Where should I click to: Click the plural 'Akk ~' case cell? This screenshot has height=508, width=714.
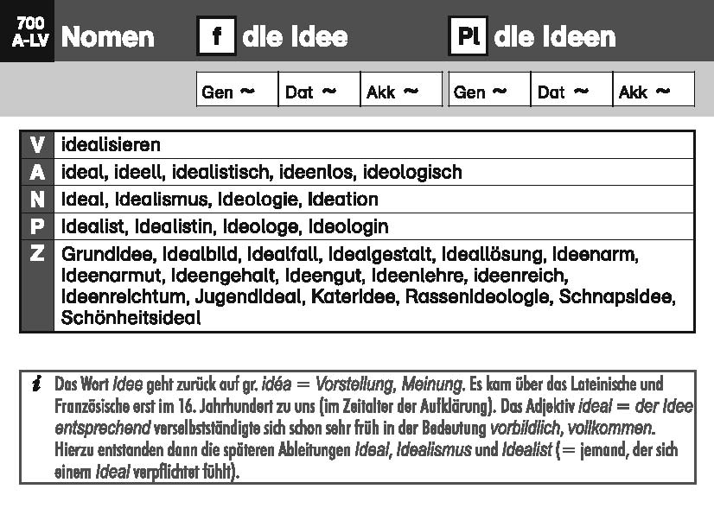(653, 90)
